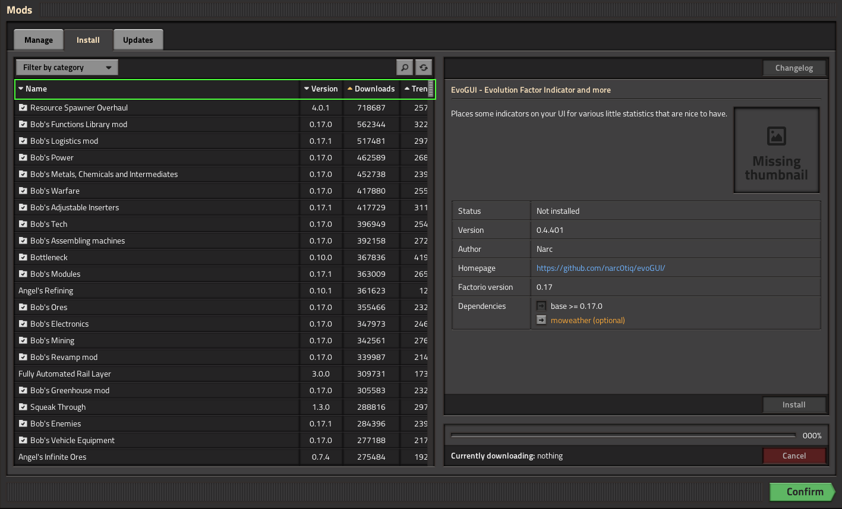Click installed icon beside Bob's Power
Screen dimensions: 842x509
click(x=23, y=157)
